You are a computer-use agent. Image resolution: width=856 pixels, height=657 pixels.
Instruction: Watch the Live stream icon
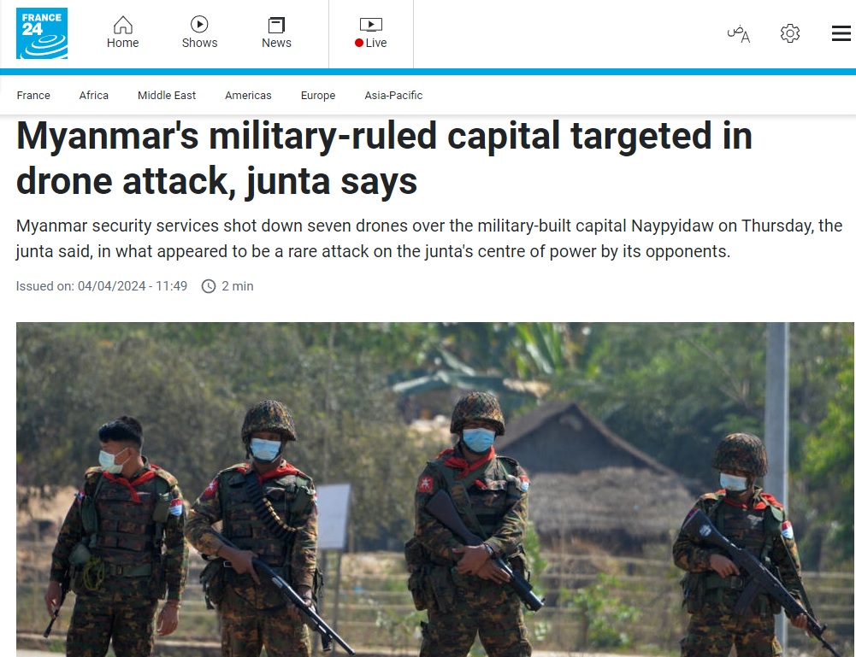coord(370,25)
